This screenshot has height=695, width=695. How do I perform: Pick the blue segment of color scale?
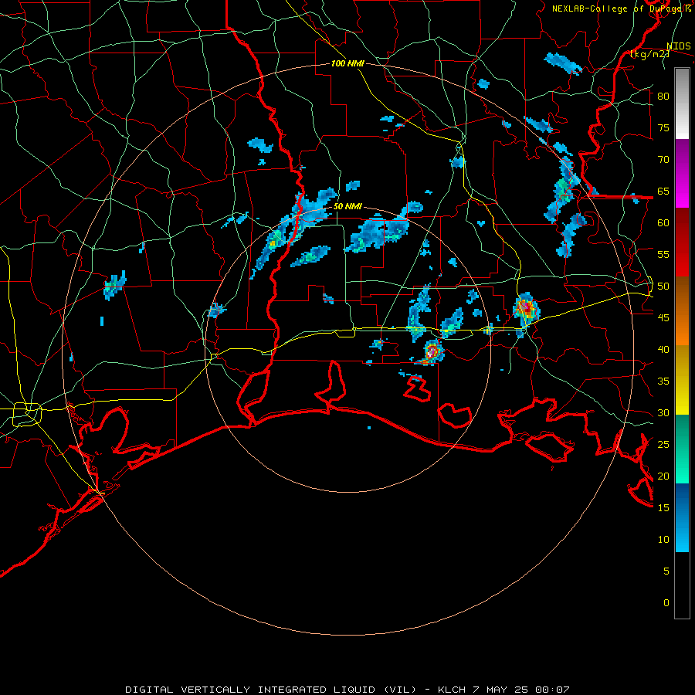click(x=682, y=517)
